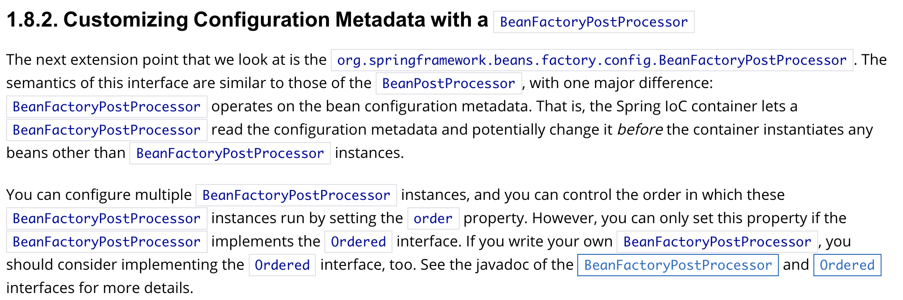The image size is (903, 300).
Task: Click the italicized word "before"
Action: click(639, 130)
